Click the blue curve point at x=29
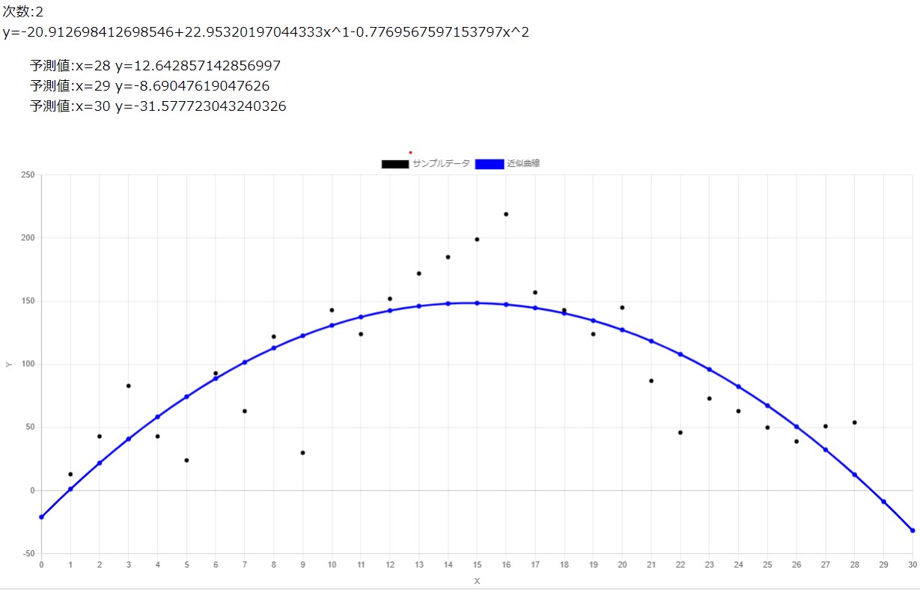 (x=883, y=502)
